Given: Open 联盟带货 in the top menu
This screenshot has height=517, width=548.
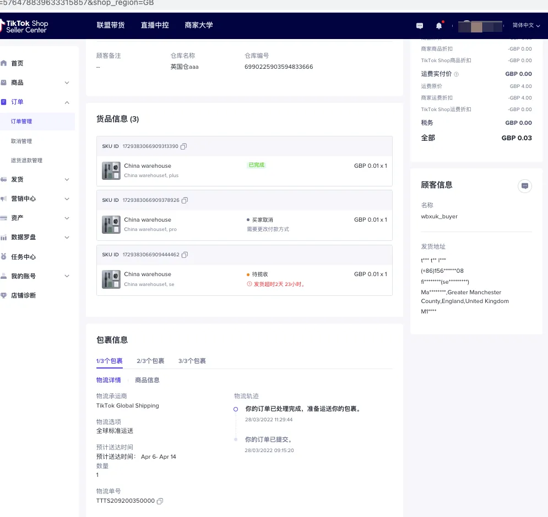Looking at the screenshot, I should tap(110, 25).
